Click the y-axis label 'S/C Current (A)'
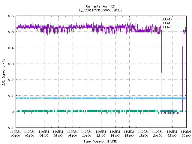This screenshot has width=192, height=144. pos(4,72)
